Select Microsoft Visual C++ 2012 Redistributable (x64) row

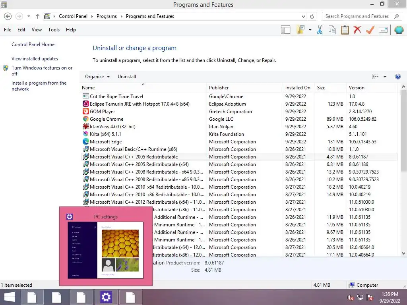pos(239,202)
